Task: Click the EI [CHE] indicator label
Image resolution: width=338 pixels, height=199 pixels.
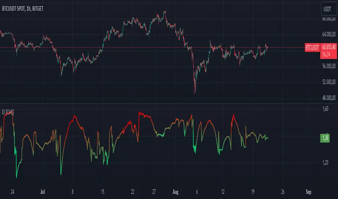Action: point(8,112)
